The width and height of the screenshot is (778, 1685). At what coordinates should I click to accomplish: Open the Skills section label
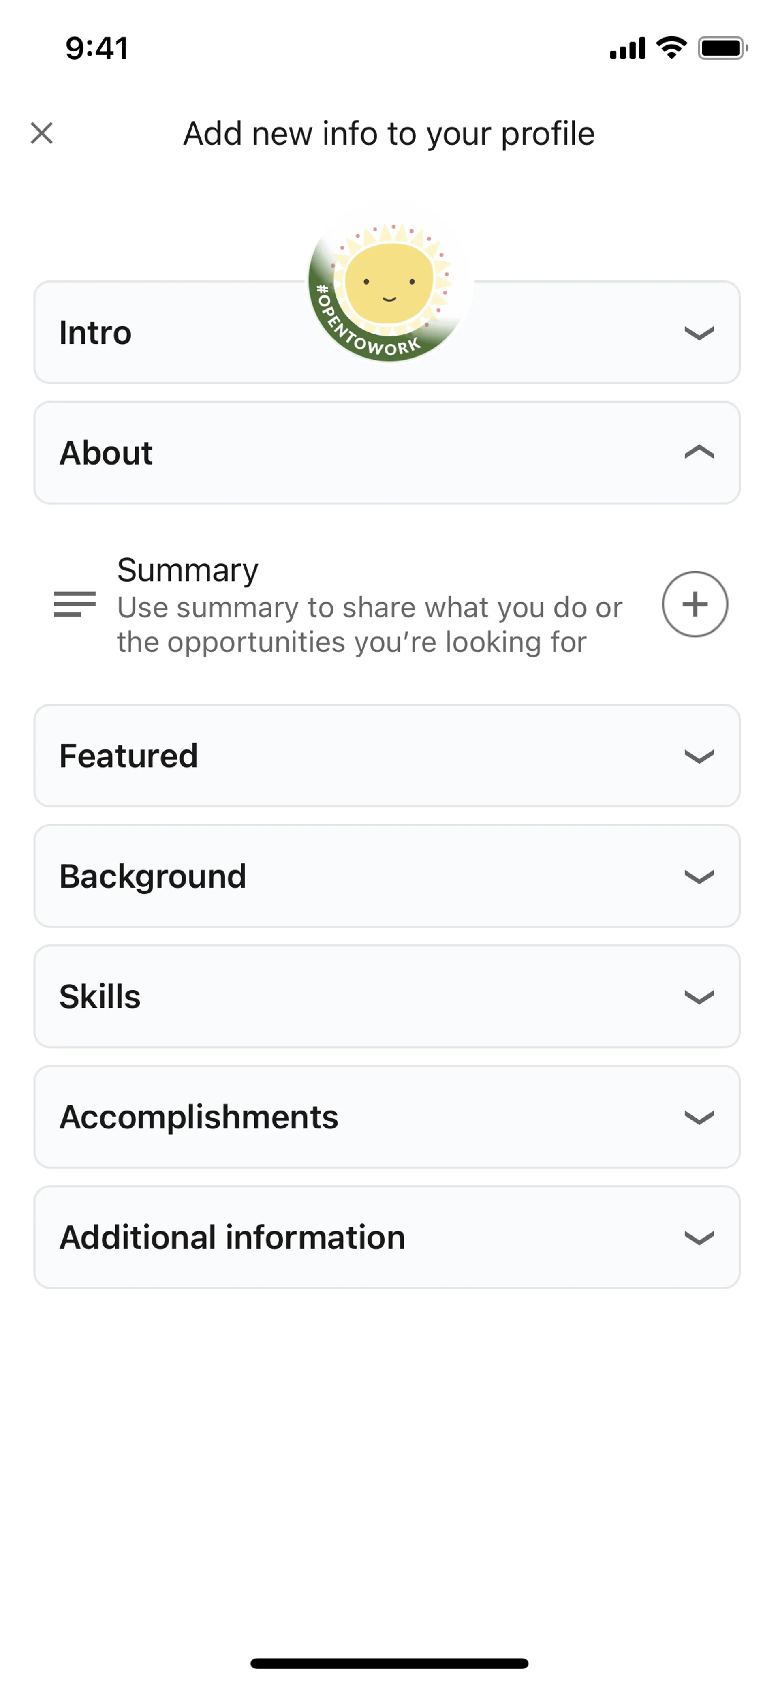[x=100, y=997]
